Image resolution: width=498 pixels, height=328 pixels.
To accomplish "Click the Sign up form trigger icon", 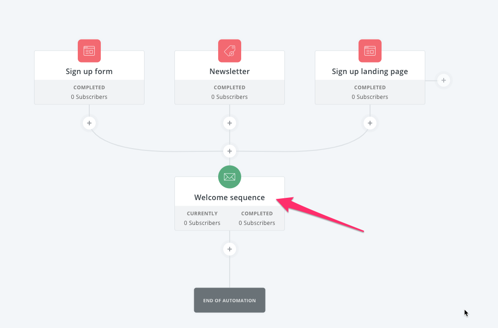I will pyautogui.click(x=89, y=51).
